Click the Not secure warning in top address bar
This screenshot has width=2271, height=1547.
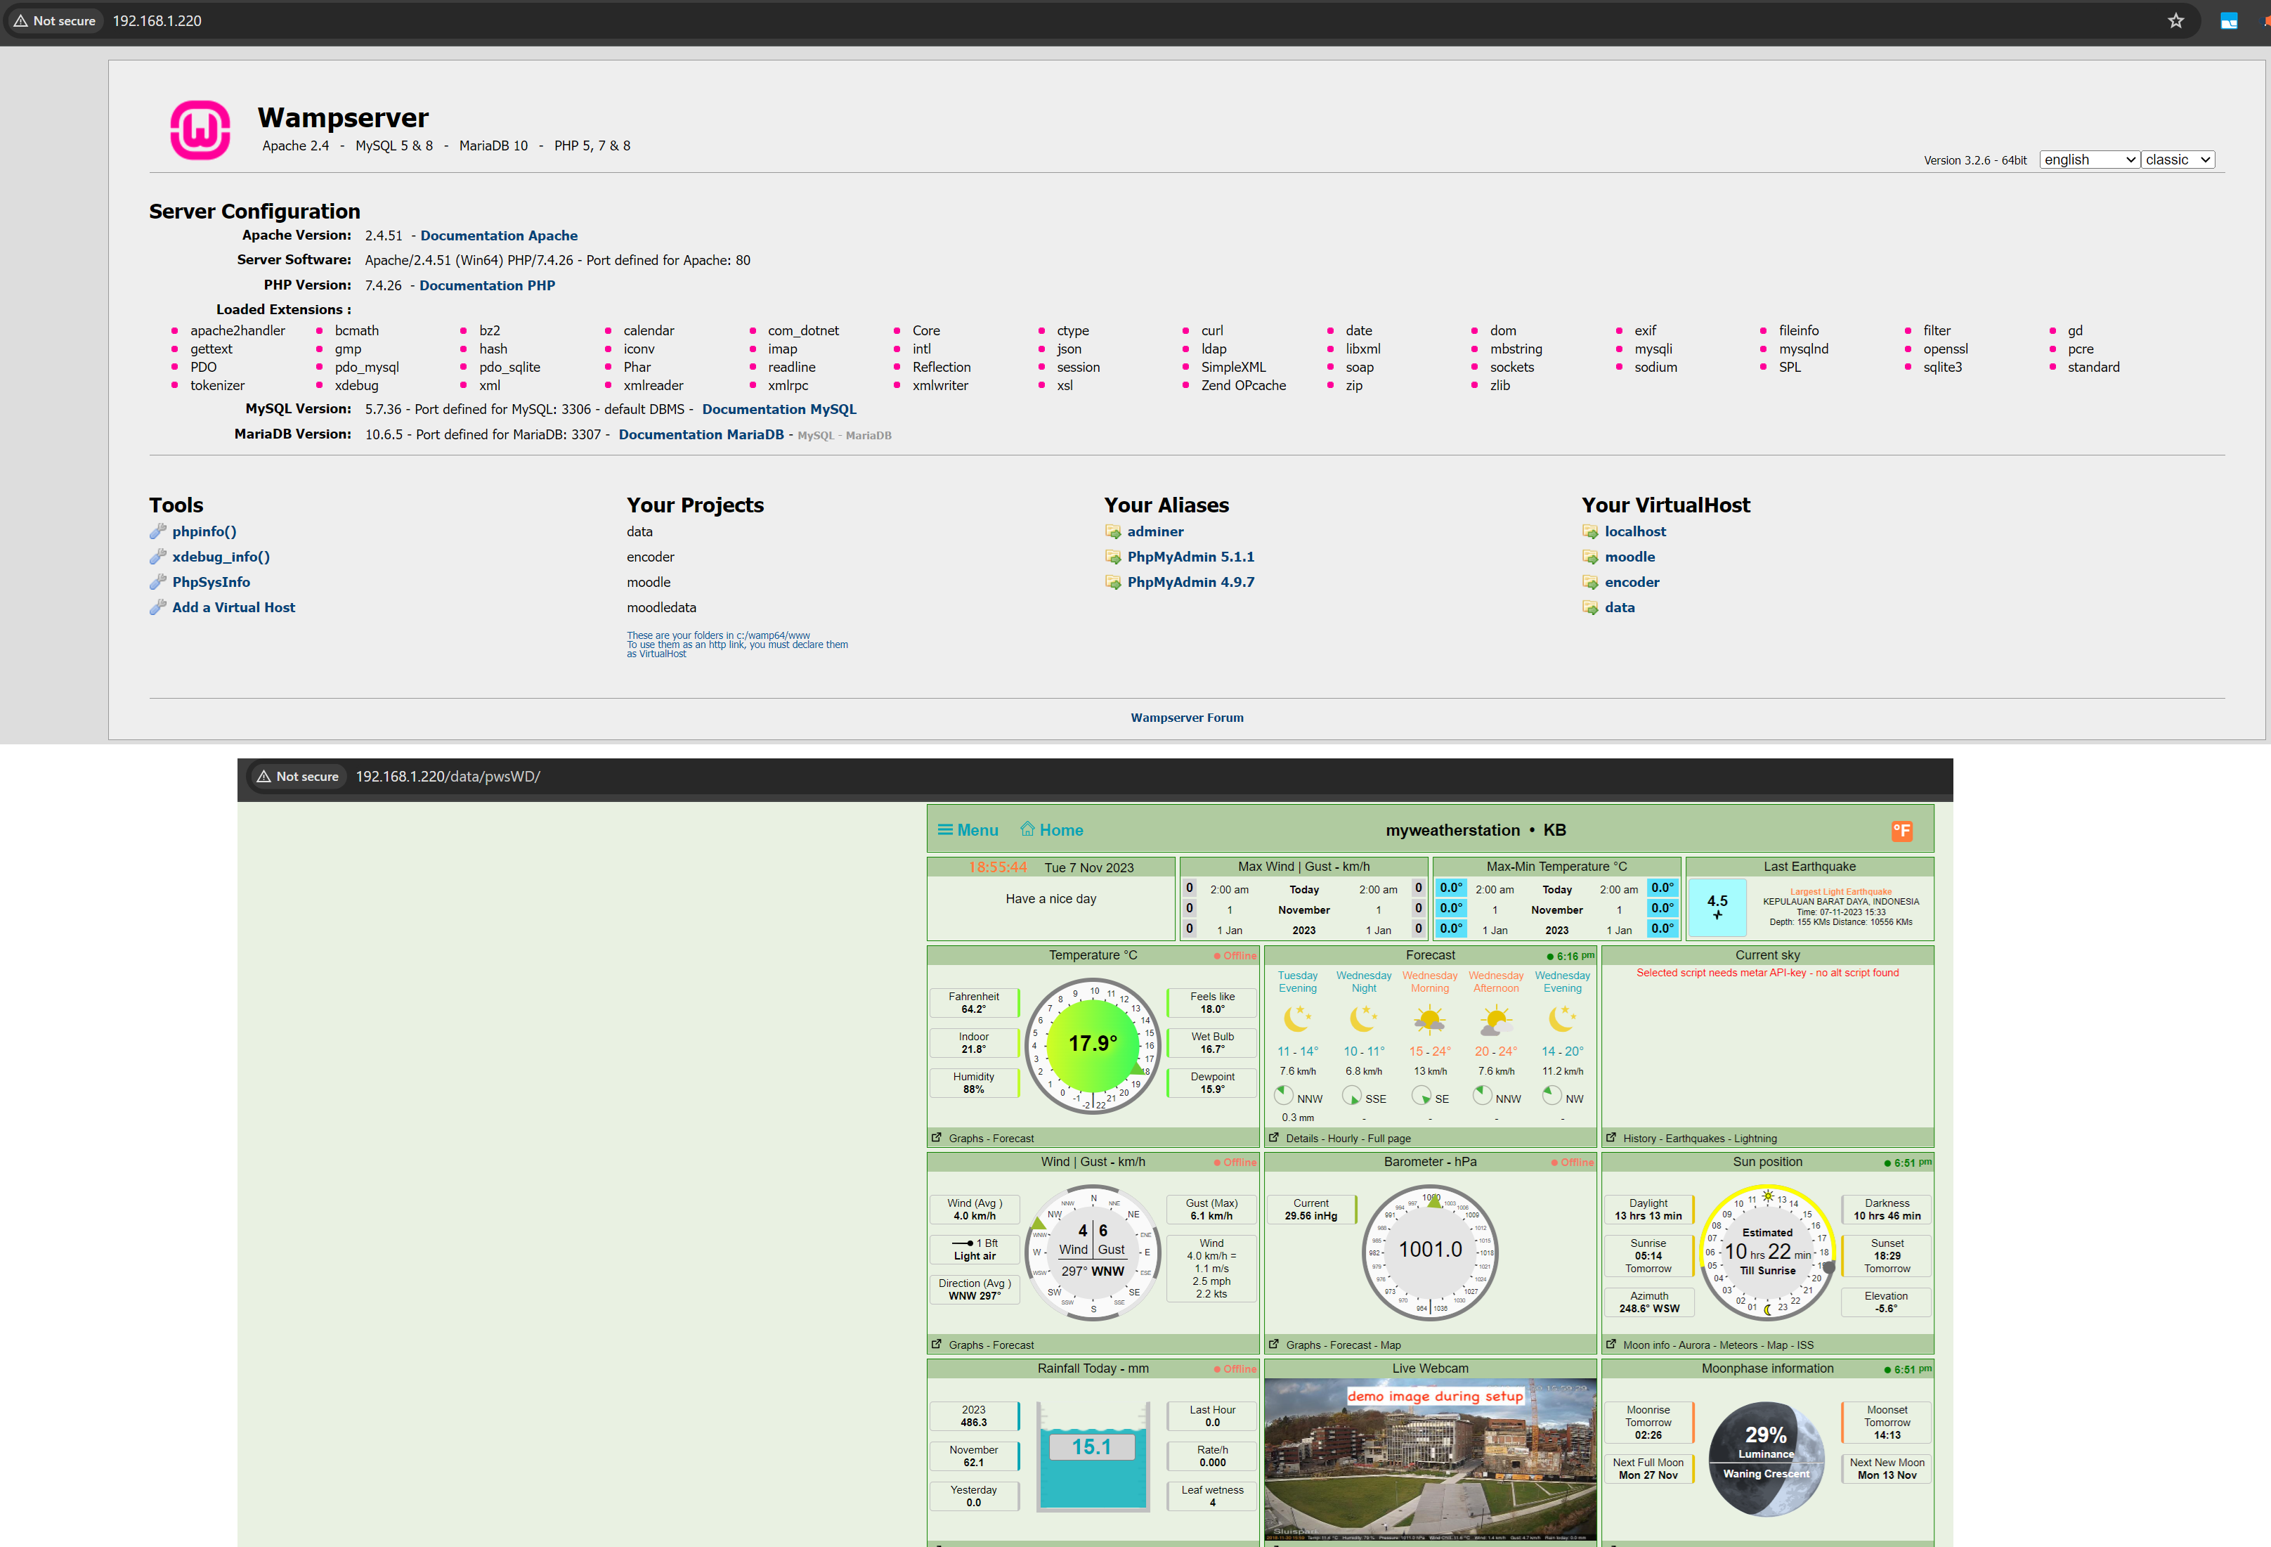coord(55,20)
